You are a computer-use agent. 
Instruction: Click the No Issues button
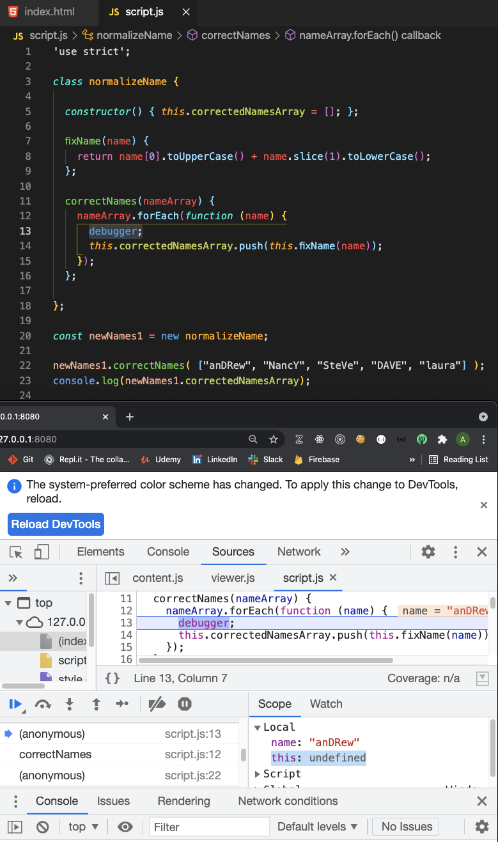(407, 827)
